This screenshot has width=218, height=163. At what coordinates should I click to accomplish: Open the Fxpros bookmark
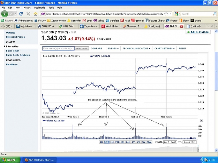point(172,21)
